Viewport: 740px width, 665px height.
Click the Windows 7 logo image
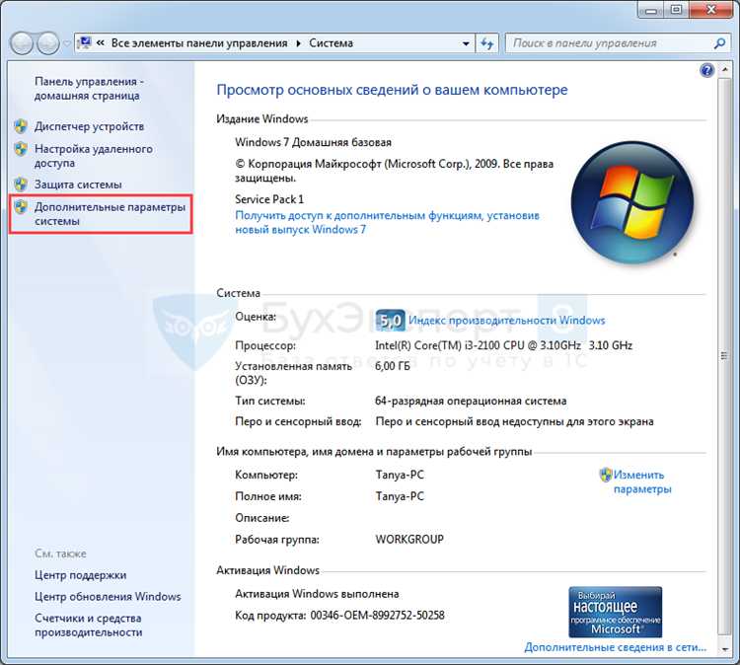[632, 203]
